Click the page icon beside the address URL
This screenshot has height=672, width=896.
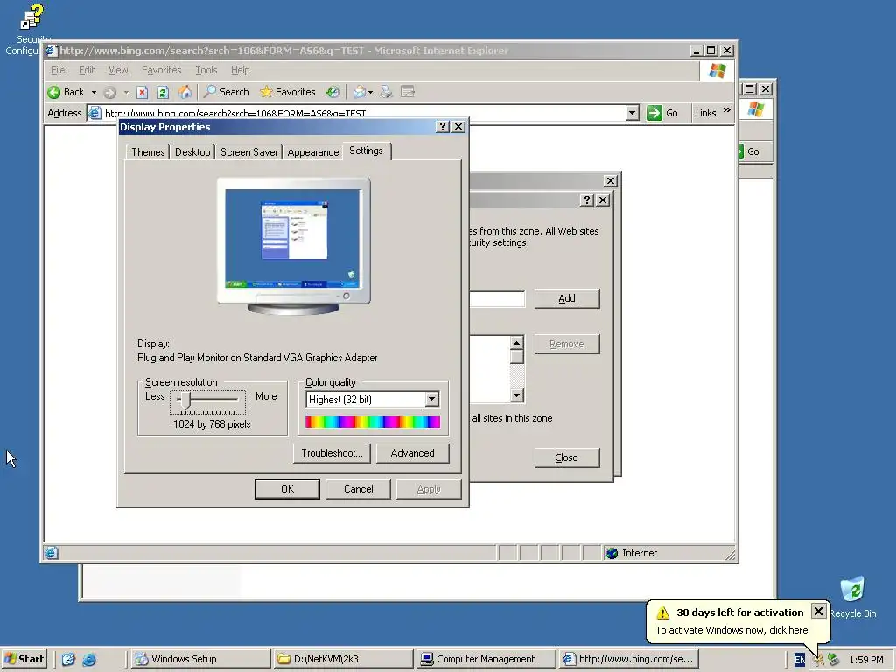click(x=95, y=113)
